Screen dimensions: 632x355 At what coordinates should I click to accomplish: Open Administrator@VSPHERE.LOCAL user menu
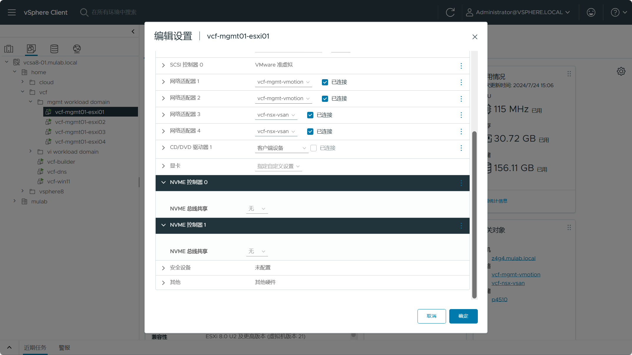(518, 12)
